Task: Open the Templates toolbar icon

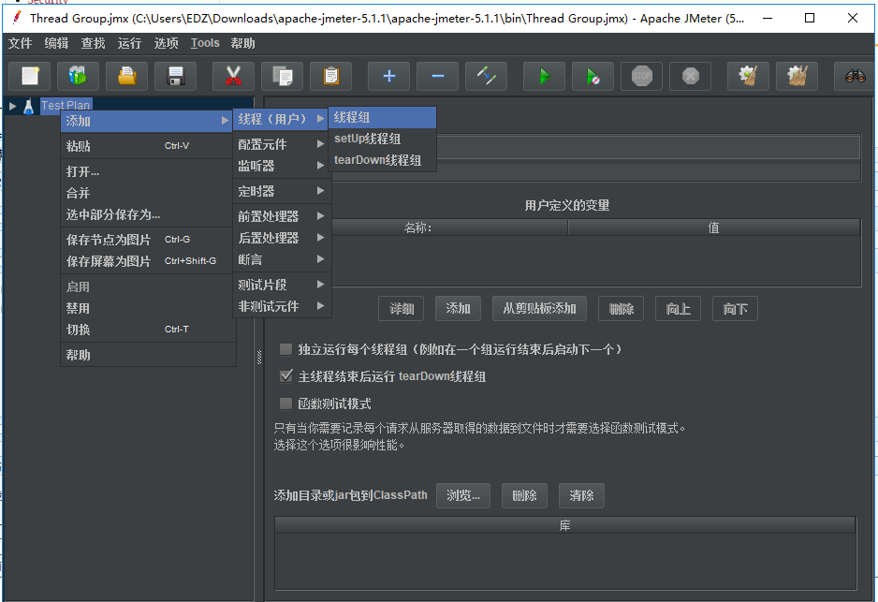Action: coord(79,76)
